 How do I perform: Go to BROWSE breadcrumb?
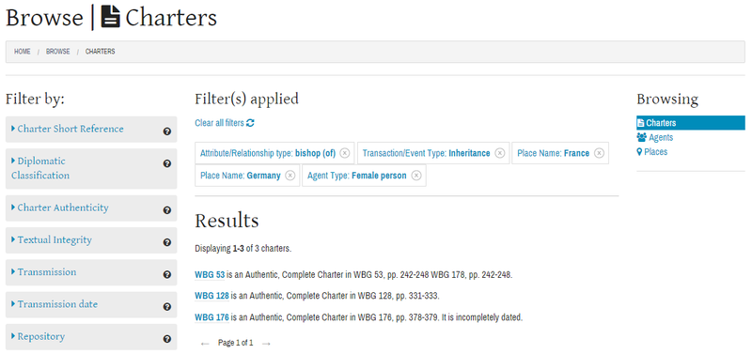(58, 52)
